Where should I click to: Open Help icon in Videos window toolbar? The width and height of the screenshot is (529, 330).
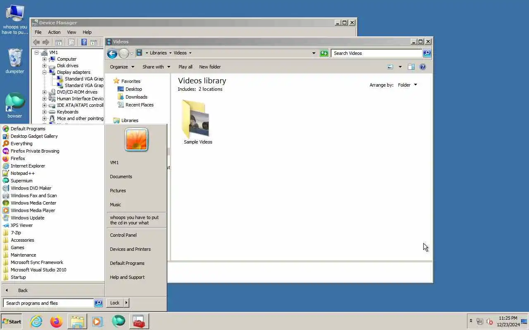pyautogui.click(x=422, y=67)
